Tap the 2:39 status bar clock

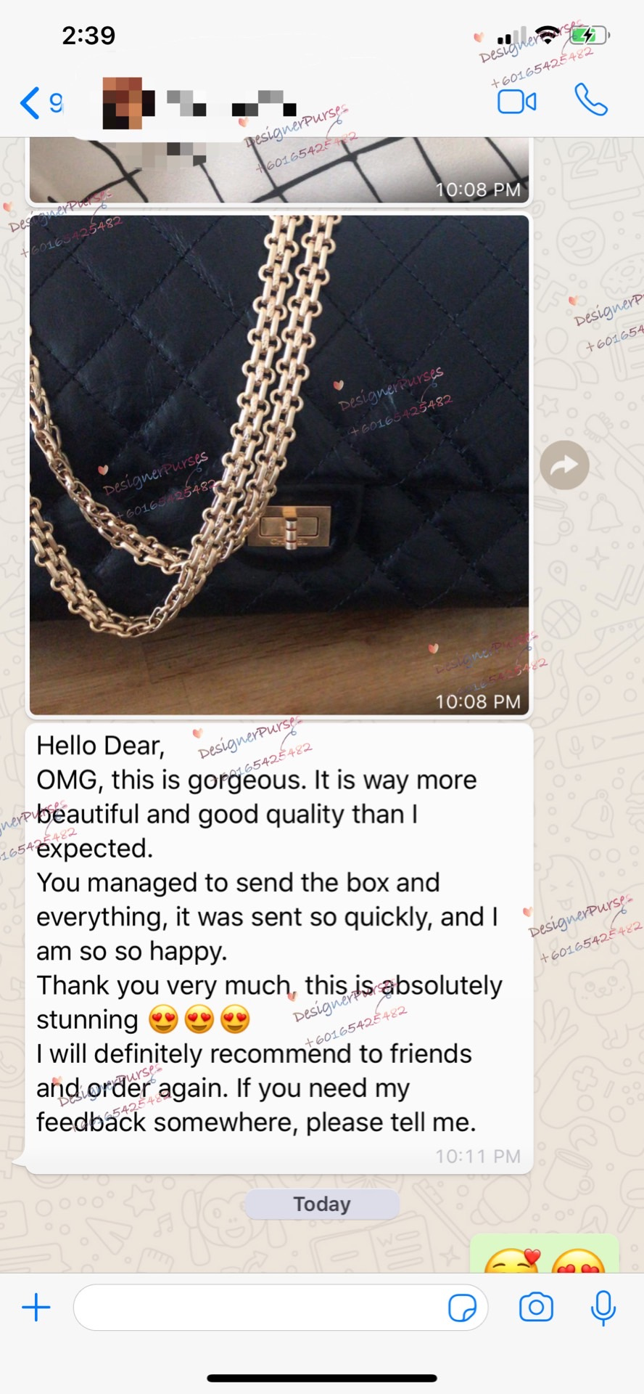click(x=88, y=35)
